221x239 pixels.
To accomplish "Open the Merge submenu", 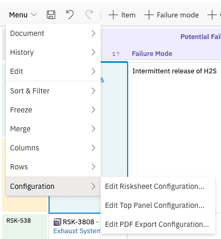I will [x=53, y=129].
